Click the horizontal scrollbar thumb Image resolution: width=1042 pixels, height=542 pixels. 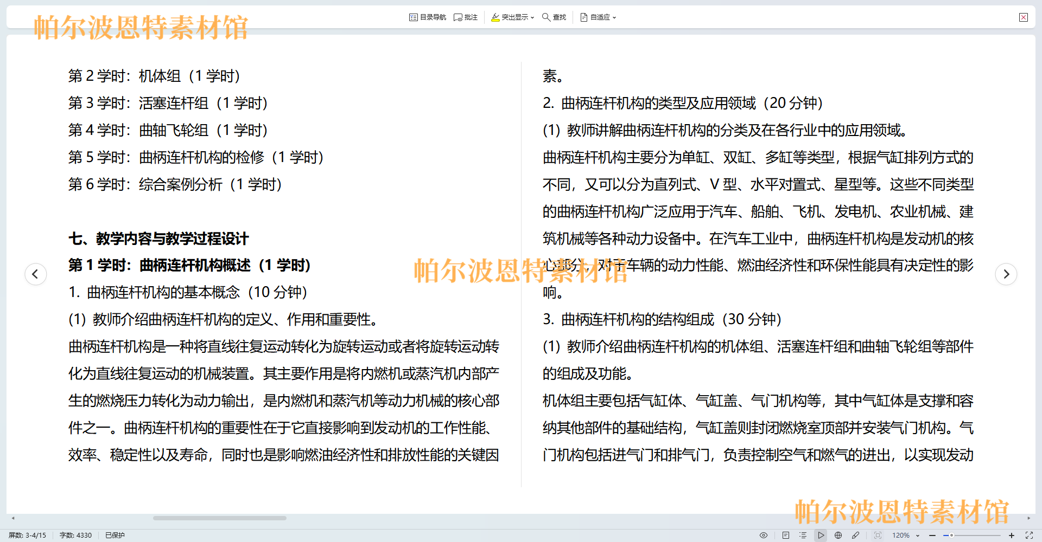[x=220, y=518]
